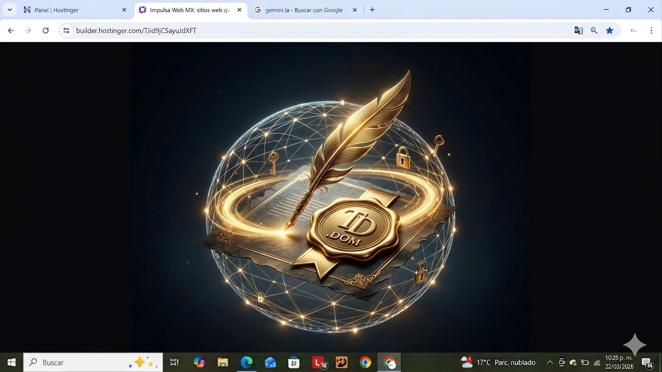Open the Windows Start menu
Screen dimensions: 662x372
coord(12,362)
